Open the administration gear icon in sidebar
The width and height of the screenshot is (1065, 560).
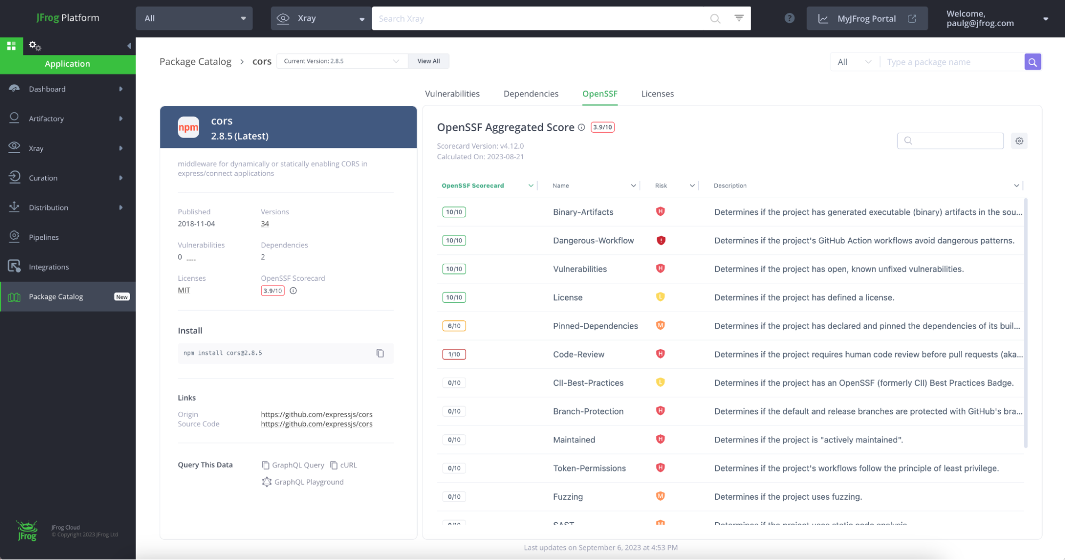coord(35,46)
